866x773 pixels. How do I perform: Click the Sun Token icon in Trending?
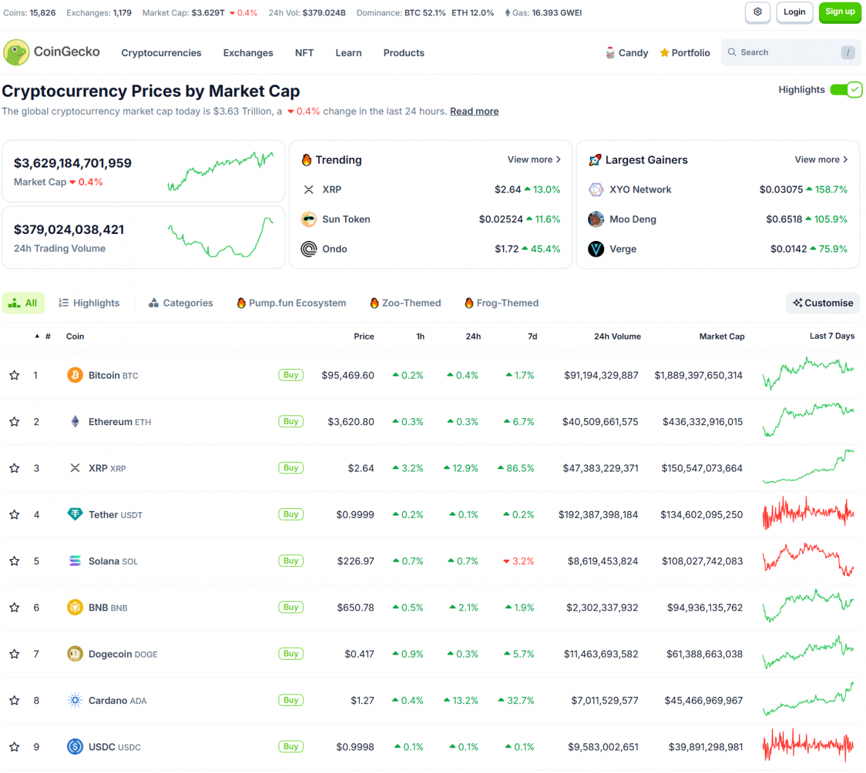(309, 219)
